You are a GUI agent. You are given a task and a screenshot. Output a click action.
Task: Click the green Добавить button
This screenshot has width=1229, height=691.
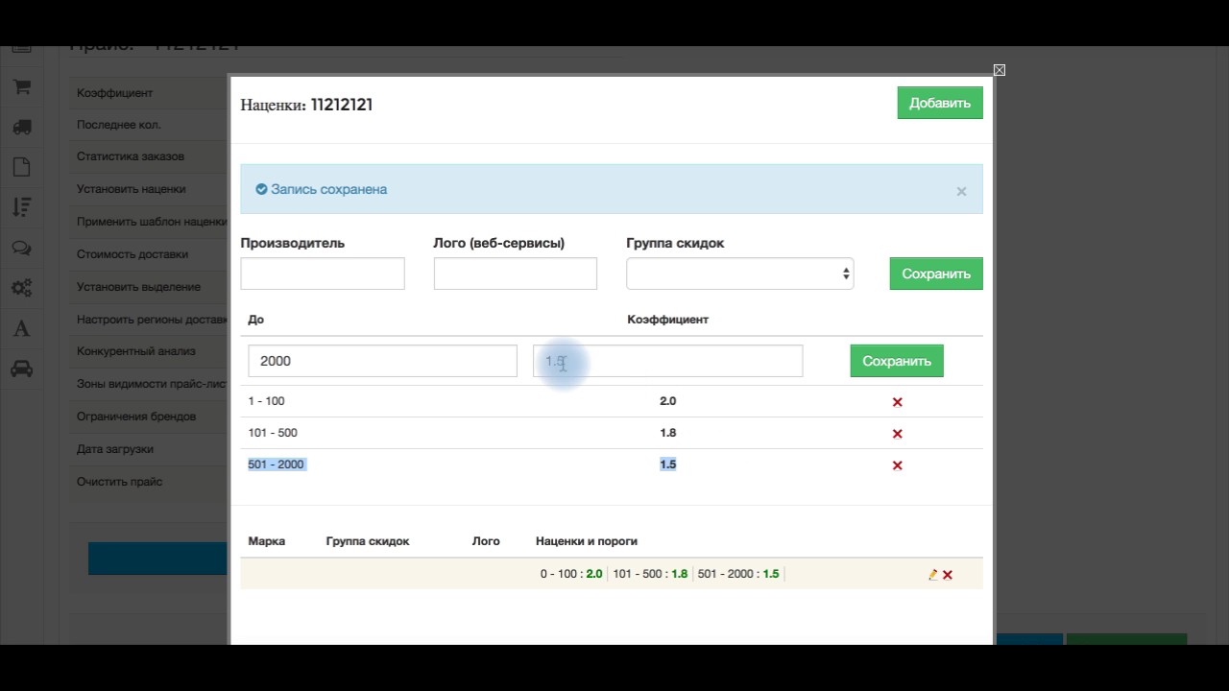coord(940,104)
